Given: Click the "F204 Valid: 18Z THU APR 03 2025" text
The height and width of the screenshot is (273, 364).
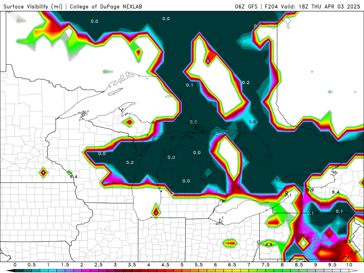Looking at the screenshot, I should [313, 6].
